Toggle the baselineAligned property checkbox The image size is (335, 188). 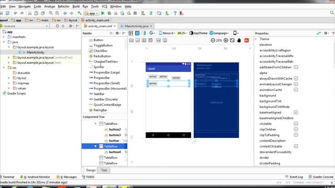(296, 112)
